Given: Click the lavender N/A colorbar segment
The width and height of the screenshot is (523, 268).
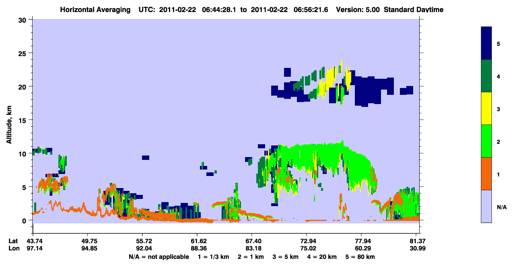Looking at the screenshot, I should click(x=486, y=206).
